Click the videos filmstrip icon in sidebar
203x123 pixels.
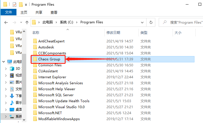[x=12, y=75]
